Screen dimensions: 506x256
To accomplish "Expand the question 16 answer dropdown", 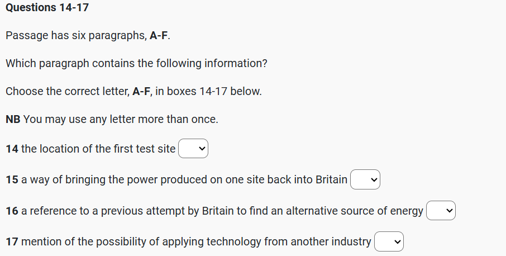I will coord(441,211).
